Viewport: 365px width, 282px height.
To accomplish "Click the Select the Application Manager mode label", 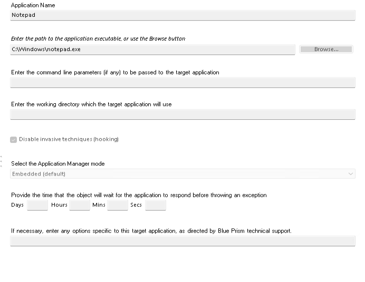I will tap(58, 164).
